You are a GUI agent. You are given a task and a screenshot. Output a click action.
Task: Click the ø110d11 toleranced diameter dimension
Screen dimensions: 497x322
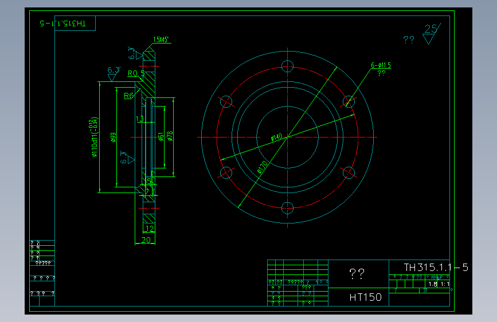coord(94,137)
